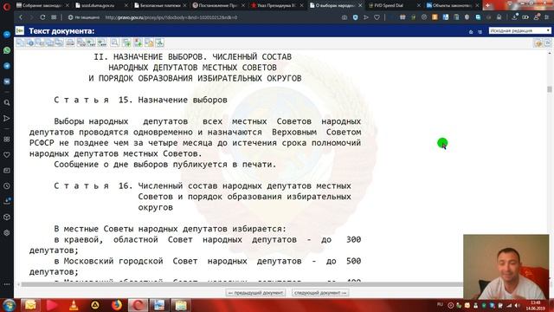Viewport: 554px width, 312px height.
Task: Click the collapse panel icon beside 'Текст документа'
Action: point(20,31)
